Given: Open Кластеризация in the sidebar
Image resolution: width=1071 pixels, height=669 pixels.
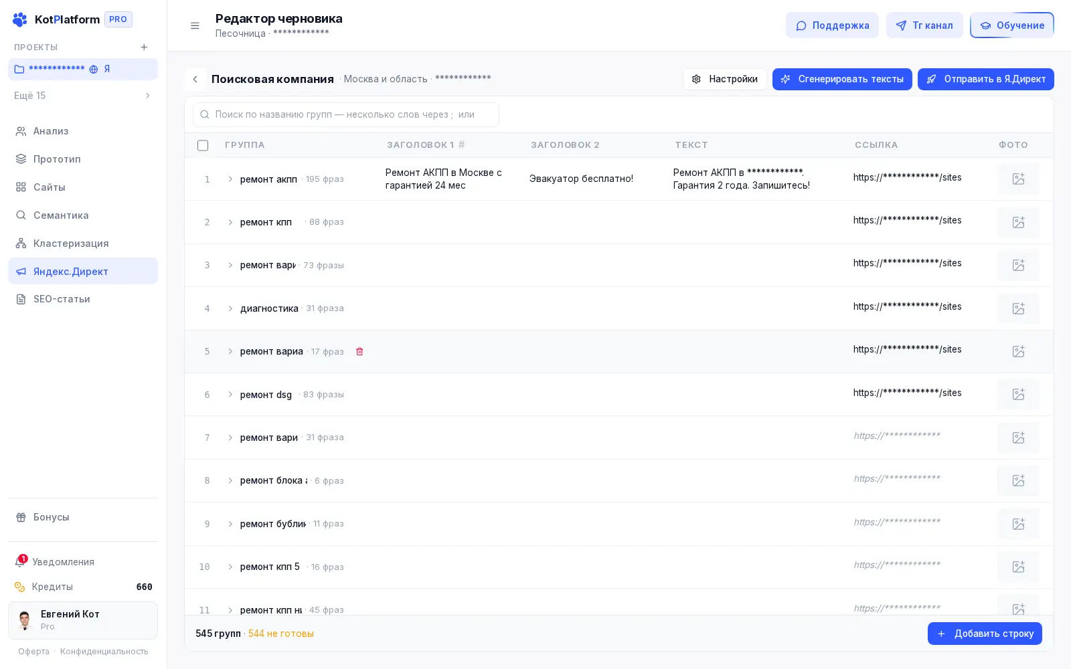Looking at the screenshot, I should pos(83,244).
